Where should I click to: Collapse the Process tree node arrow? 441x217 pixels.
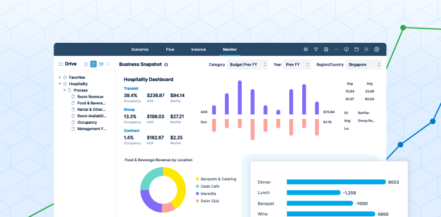coord(65,90)
